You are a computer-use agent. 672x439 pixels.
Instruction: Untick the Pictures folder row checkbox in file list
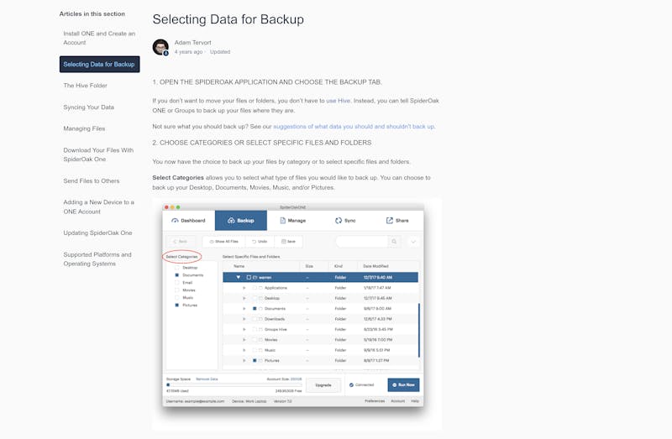click(255, 361)
